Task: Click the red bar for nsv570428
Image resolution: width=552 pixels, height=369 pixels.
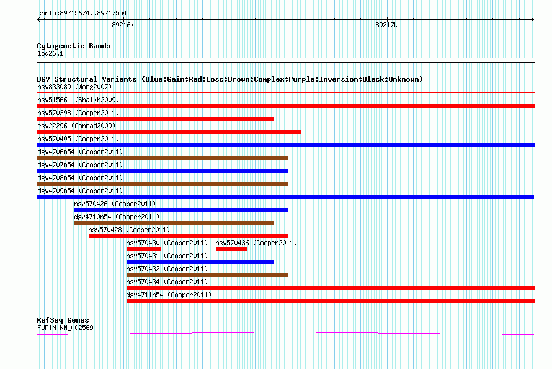Action: click(x=189, y=236)
